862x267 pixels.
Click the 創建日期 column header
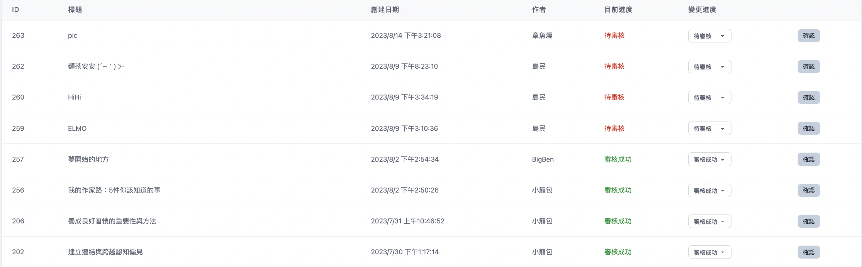385,10
